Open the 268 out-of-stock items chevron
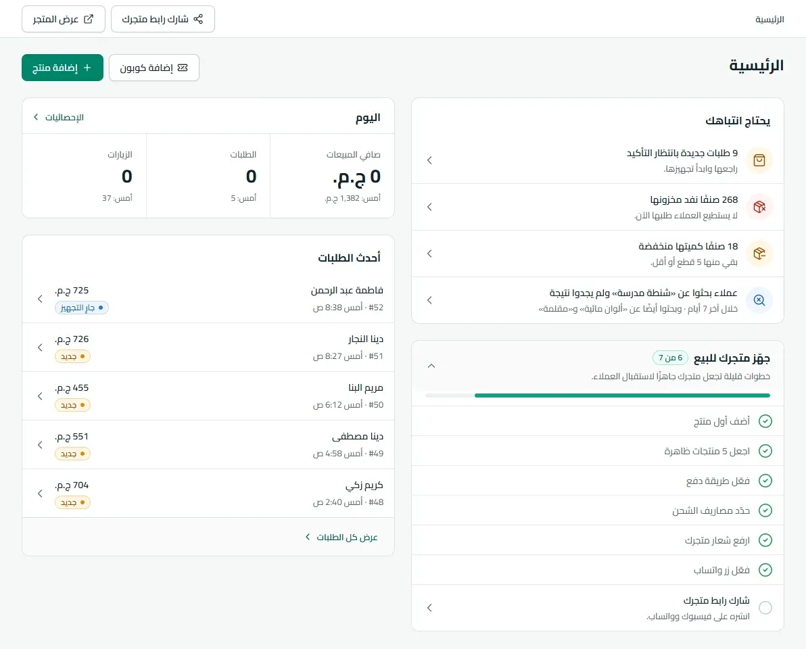 (430, 207)
